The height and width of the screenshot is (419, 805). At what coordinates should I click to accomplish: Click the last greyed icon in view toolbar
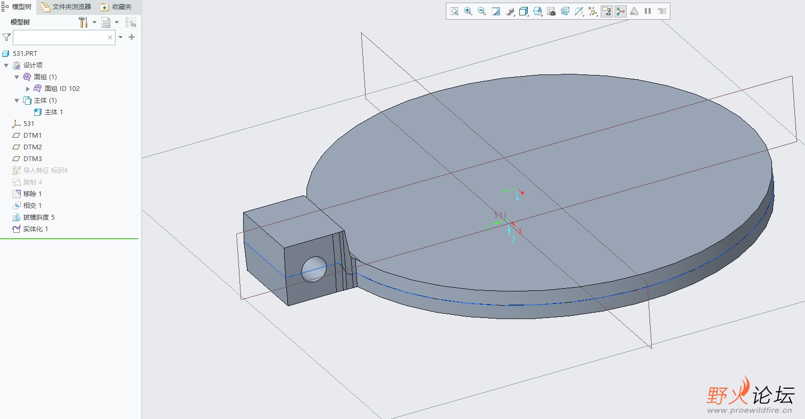[x=661, y=11]
